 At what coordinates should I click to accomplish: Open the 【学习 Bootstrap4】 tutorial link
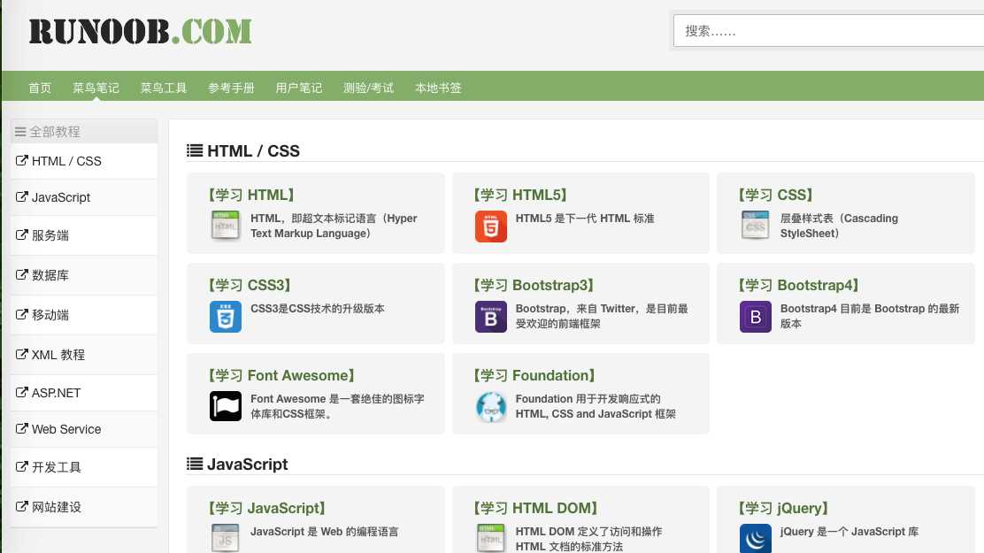(x=799, y=285)
